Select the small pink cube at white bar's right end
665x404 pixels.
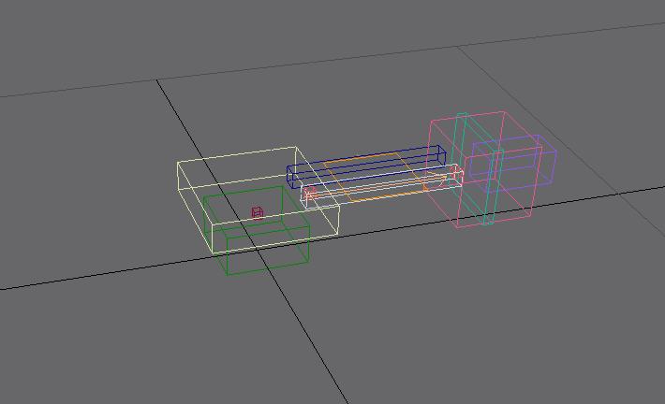[457, 173]
